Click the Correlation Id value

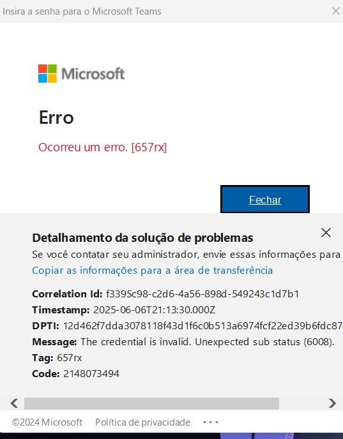[202, 294]
